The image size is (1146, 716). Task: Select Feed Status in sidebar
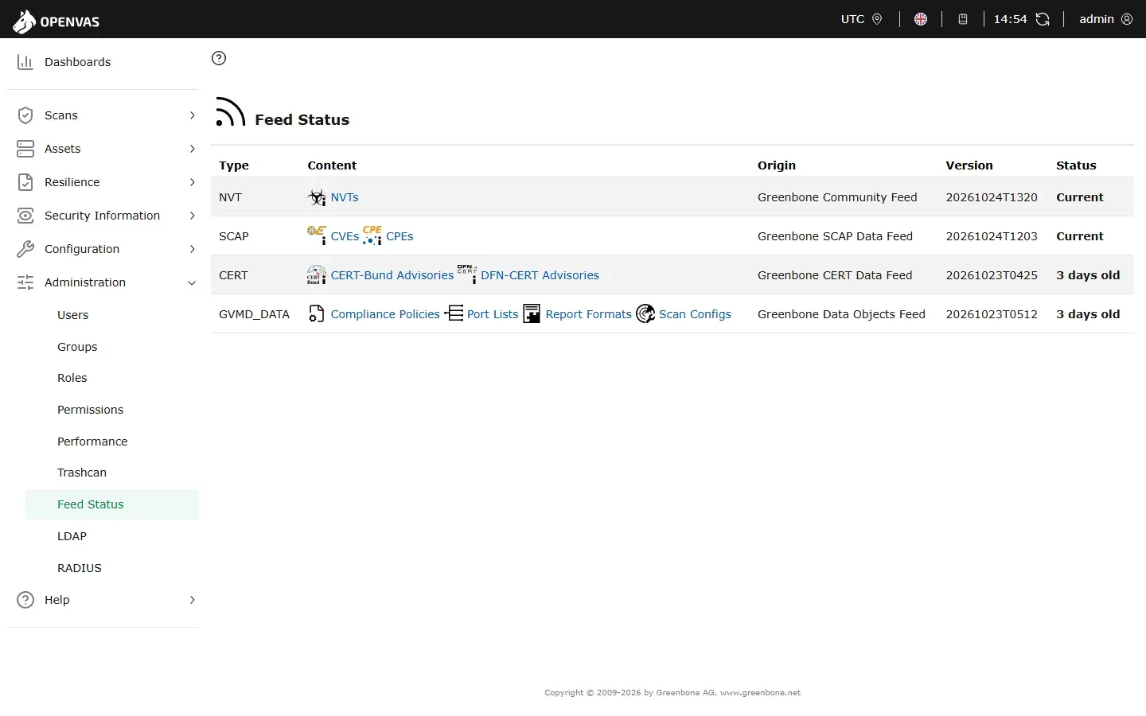(112, 504)
